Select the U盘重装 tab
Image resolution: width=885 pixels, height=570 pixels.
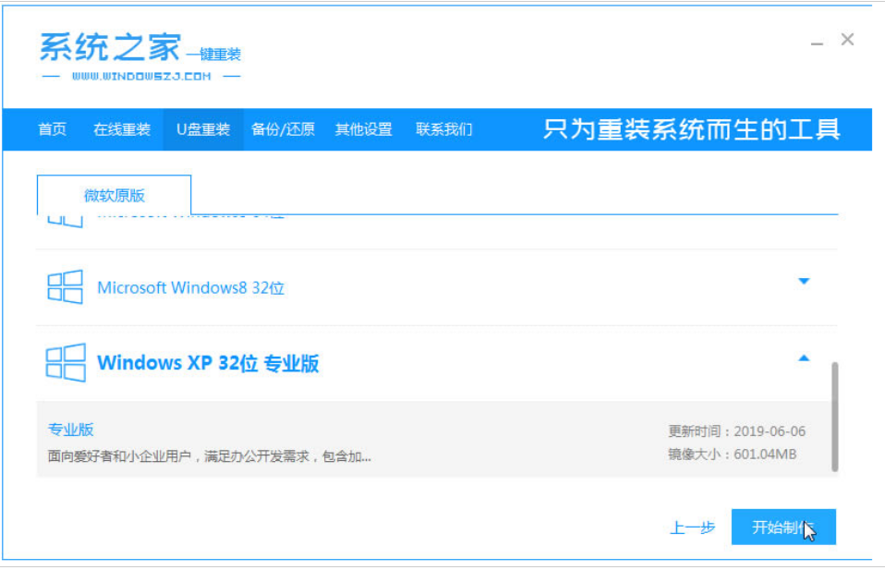(203, 129)
